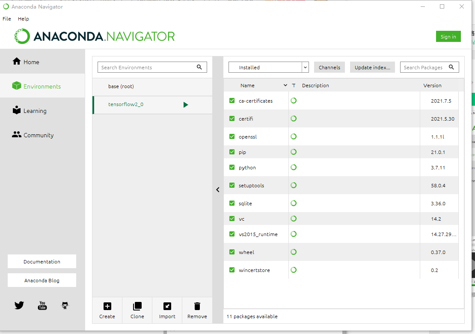The height and width of the screenshot is (334, 475).
Task: Open the Help menu
Action: tap(24, 19)
